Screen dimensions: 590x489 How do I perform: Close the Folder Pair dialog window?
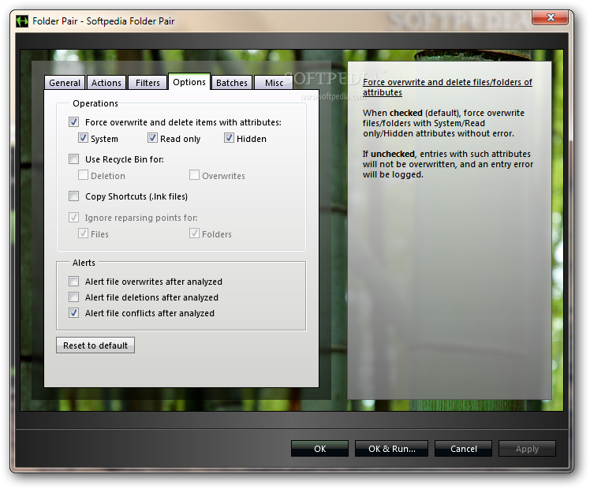point(550,17)
